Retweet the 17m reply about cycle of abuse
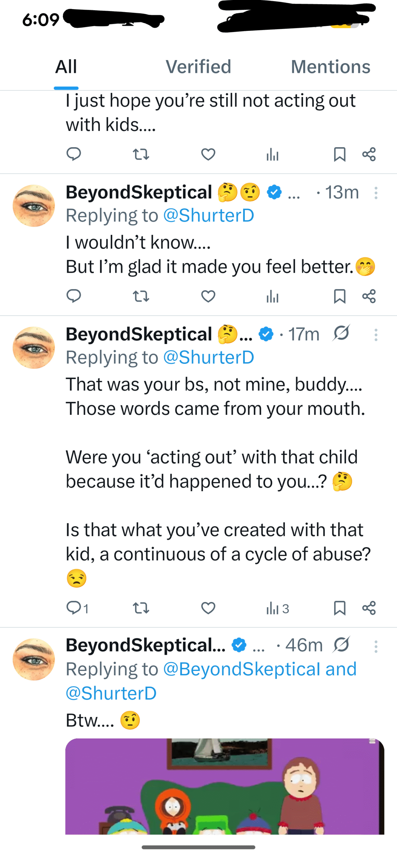This screenshot has width=397, height=860. [141, 608]
